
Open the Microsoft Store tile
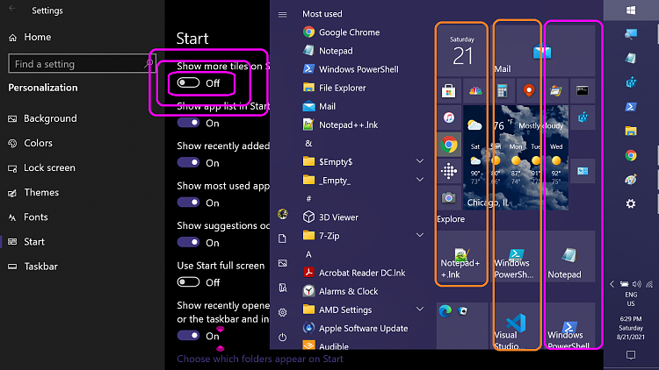tap(448, 90)
